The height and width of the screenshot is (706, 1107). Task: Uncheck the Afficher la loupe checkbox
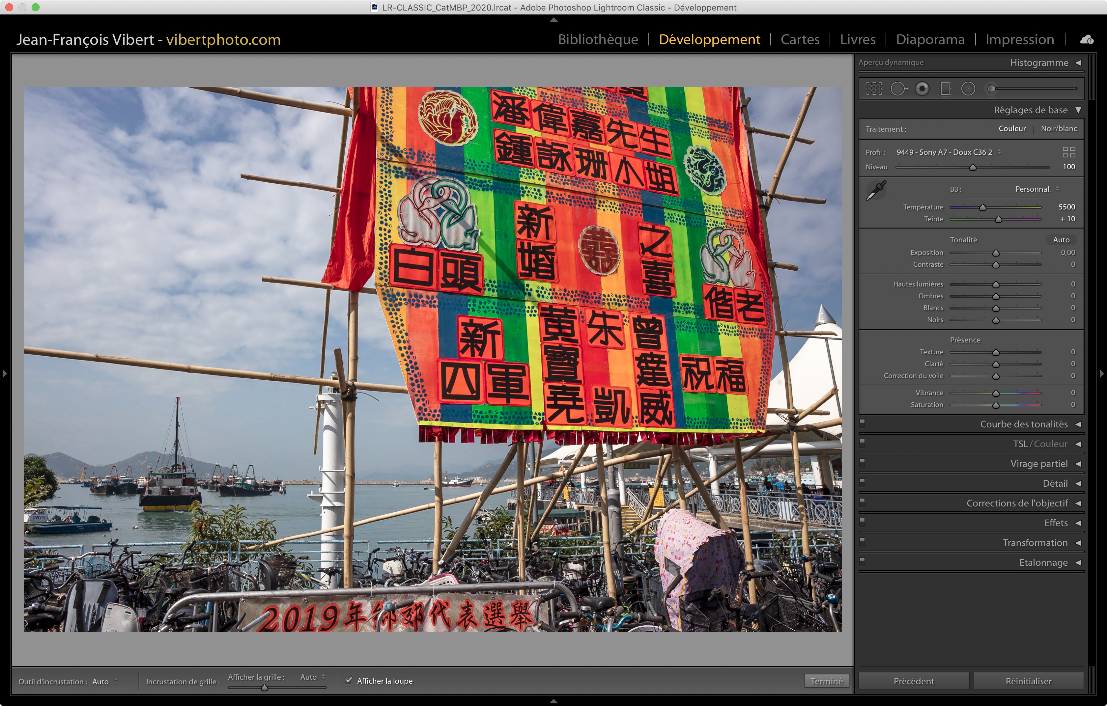point(349,680)
